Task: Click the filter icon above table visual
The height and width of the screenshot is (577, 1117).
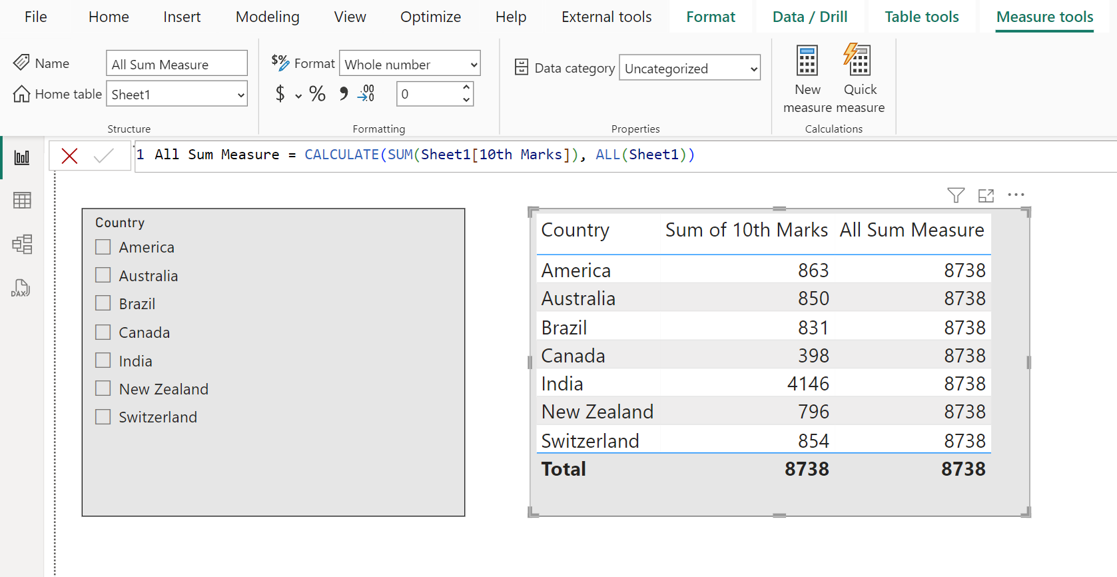Action: (x=956, y=195)
